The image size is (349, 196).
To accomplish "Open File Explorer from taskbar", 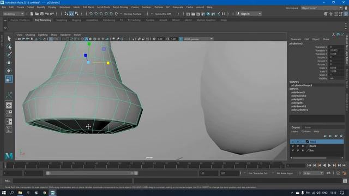I will click(20, 193).
